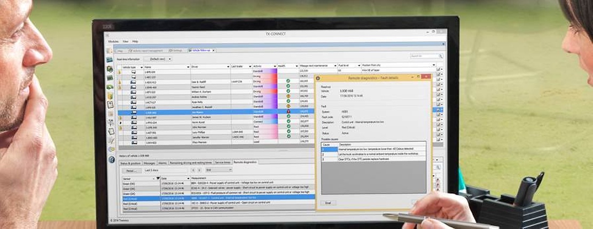593x229 pixels.
Task: Click info icon in fault dialog title bar
Action: 318,78
